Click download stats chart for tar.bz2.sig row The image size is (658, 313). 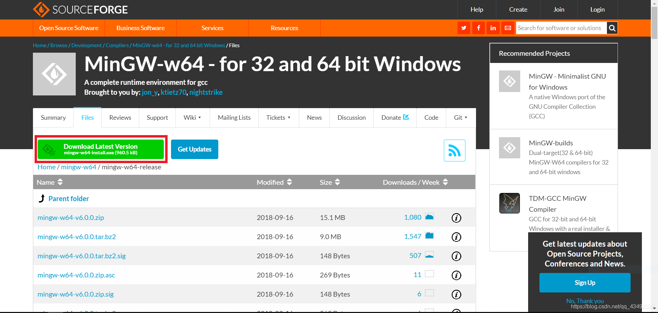[429, 255]
